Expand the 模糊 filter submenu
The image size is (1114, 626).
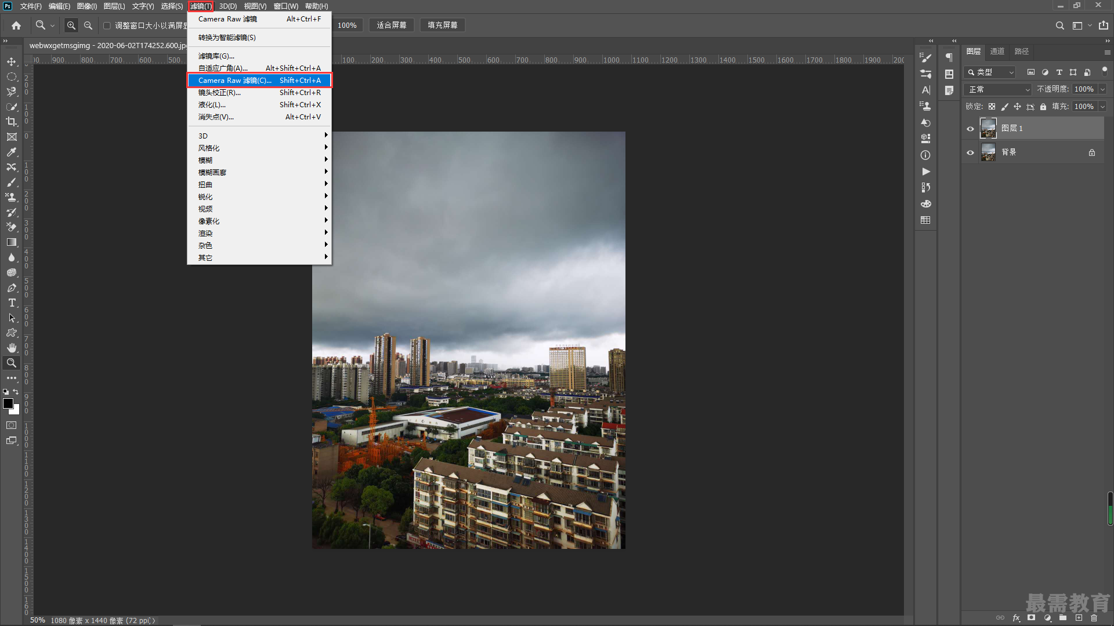[x=259, y=160]
